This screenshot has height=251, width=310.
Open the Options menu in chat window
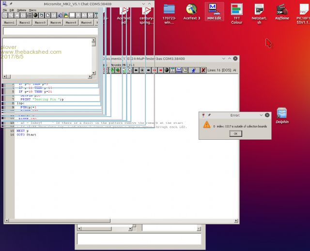coord(21,10)
